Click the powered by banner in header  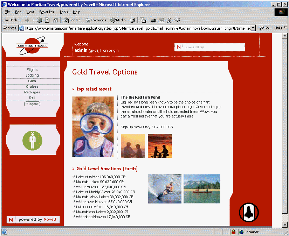209,47
